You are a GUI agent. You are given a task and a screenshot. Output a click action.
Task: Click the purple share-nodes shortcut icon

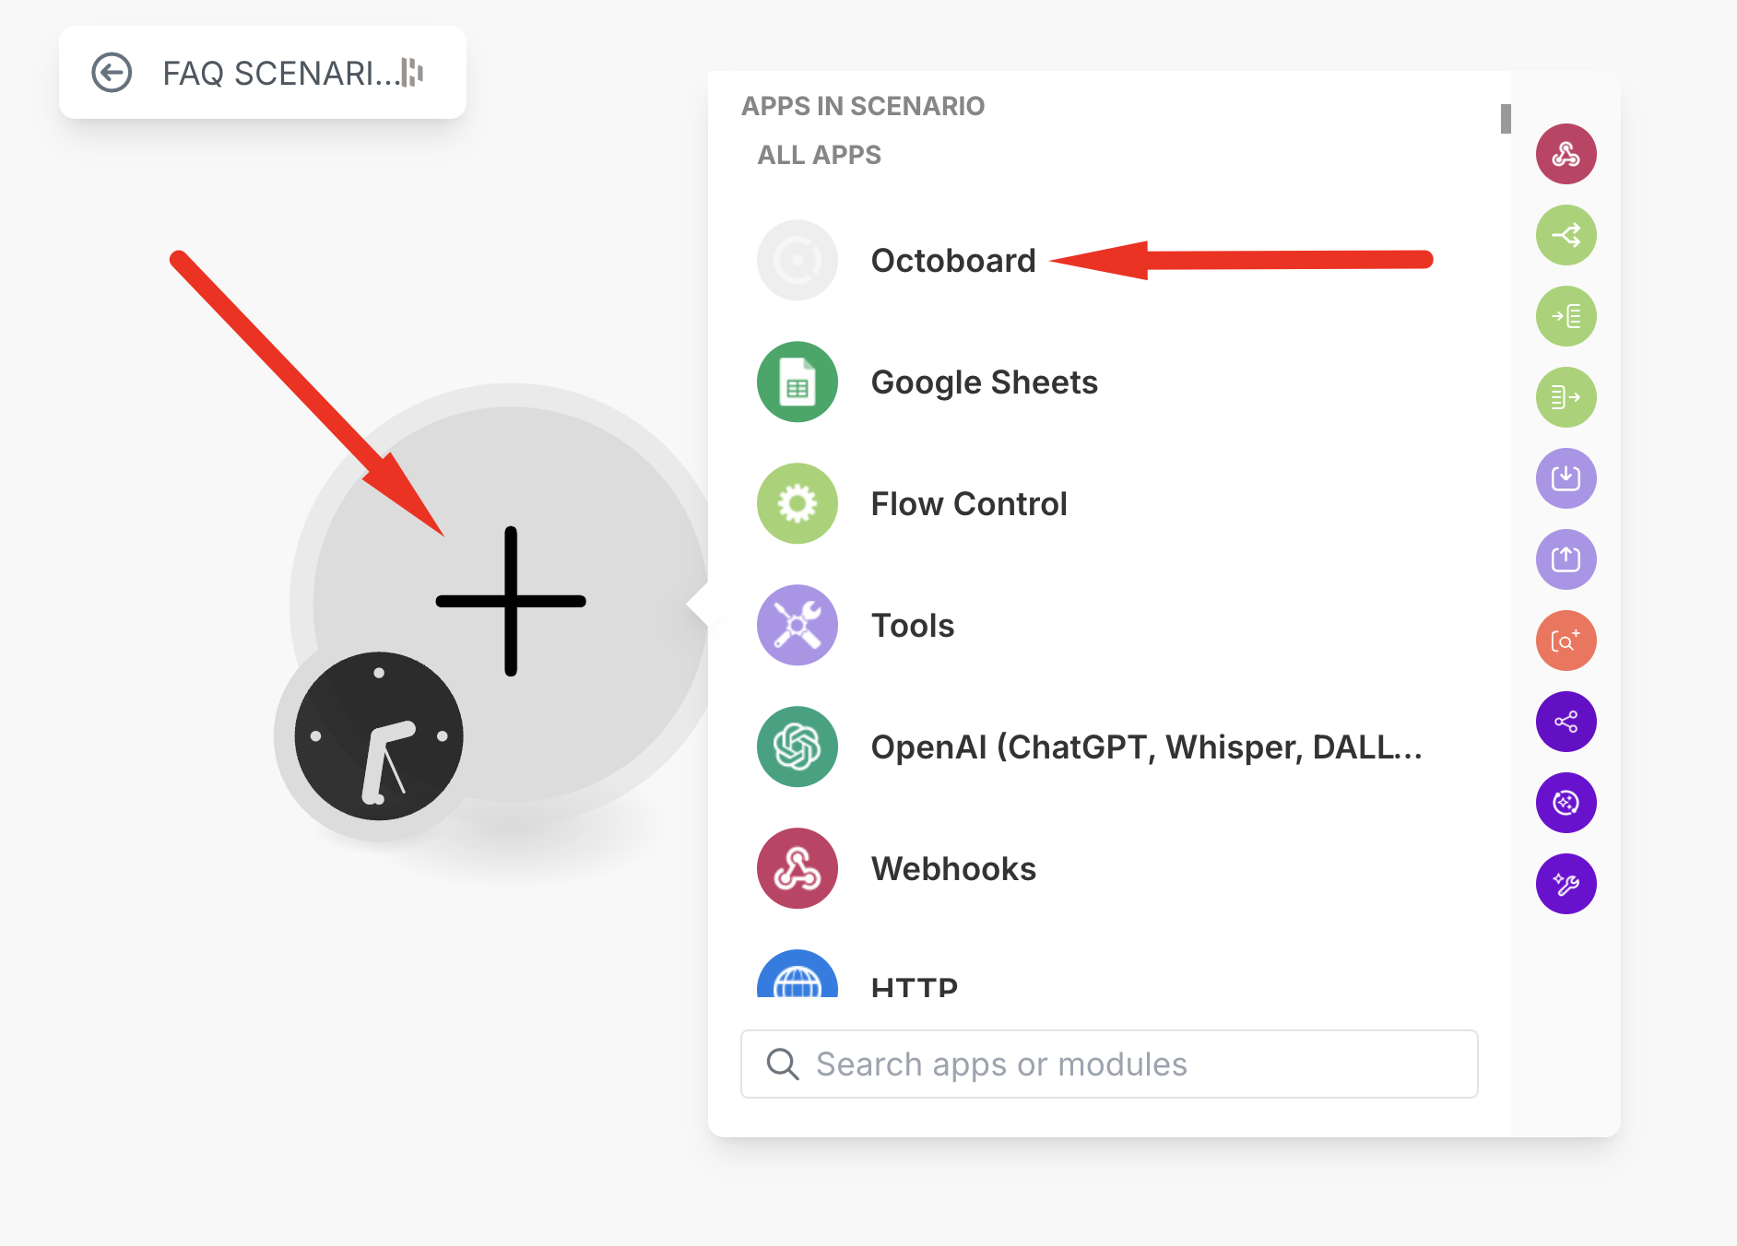pyautogui.click(x=1566, y=722)
